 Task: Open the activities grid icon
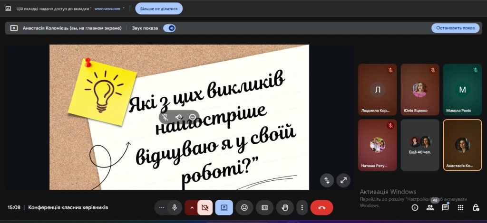pos(460,207)
